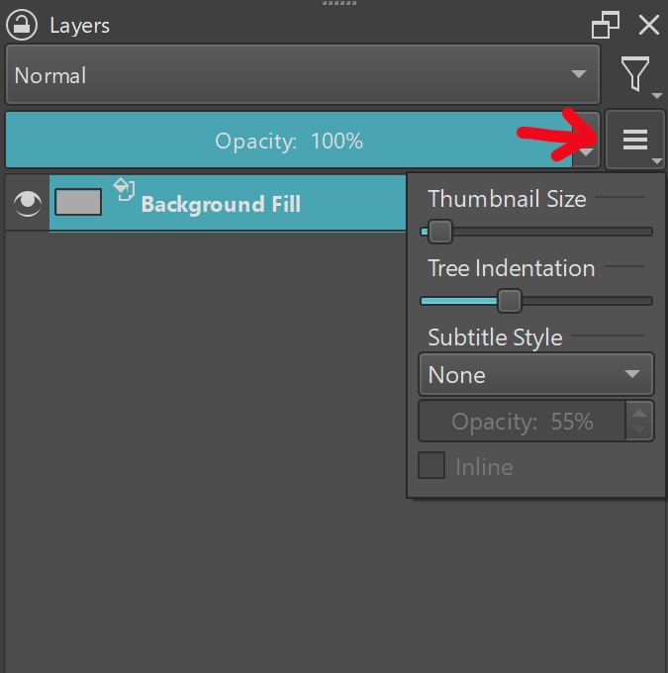
Task: Open the Normal blending mode dropdown
Action: [302, 75]
